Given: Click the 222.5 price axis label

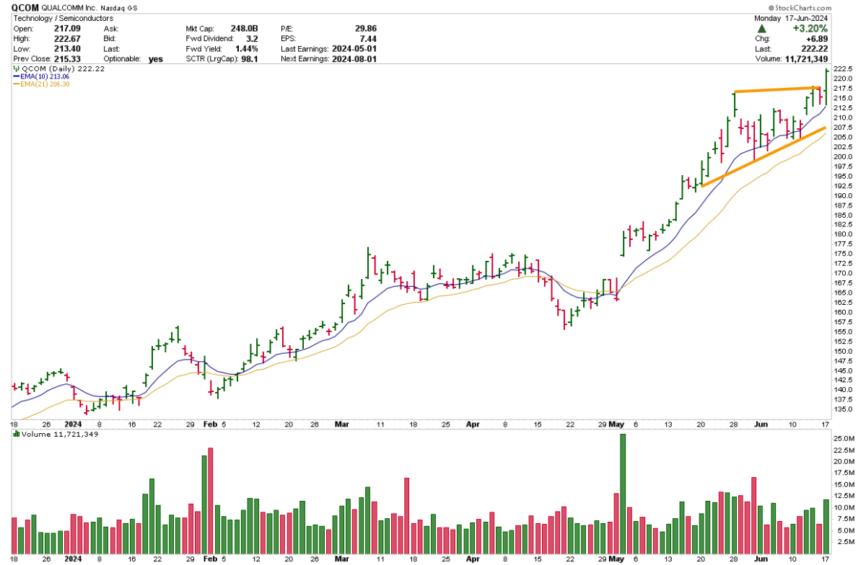Looking at the screenshot, I should click(844, 68).
